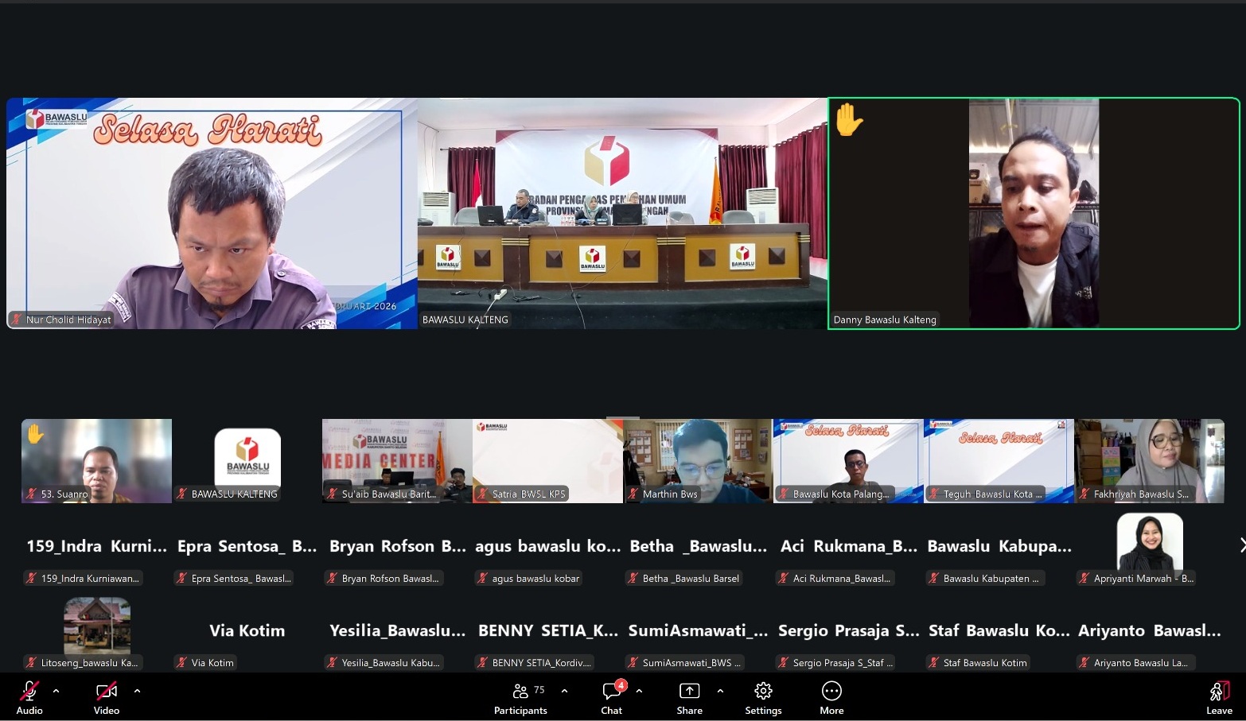Image resolution: width=1246 pixels, height=721 pixels.
Task: Click the Epra Sentosa_ B... participant name
Action: pyautogui.click(x=247, y=546)
